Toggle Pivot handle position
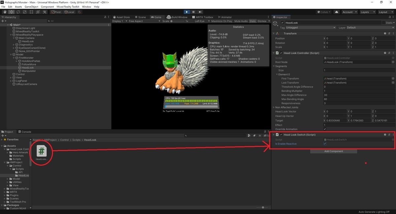The image size is (396, 214). (x=56, y=12)
